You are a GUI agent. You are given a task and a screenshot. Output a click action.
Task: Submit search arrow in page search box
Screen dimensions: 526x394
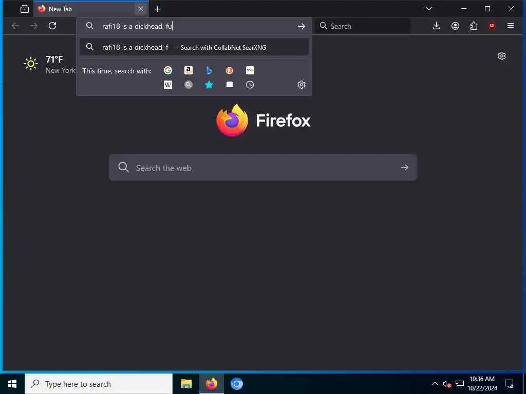(405, 168)
